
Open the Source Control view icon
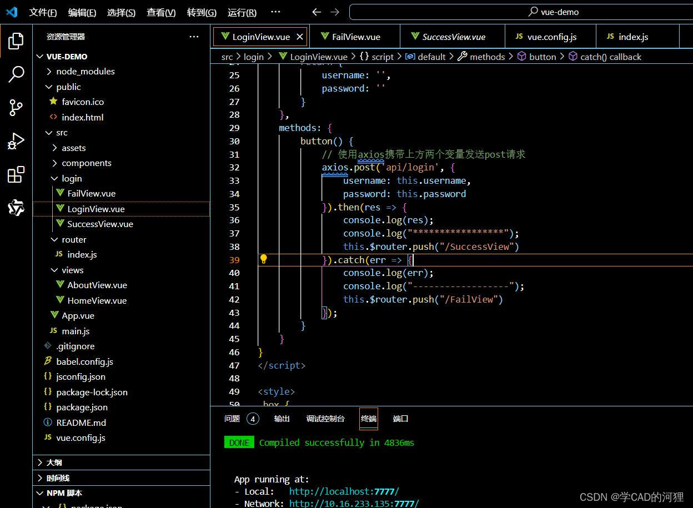(16, 108)
